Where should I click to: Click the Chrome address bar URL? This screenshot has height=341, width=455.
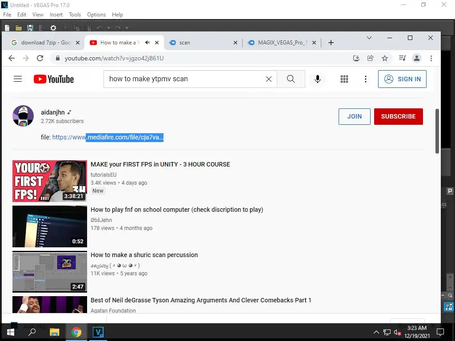(114, 58)
